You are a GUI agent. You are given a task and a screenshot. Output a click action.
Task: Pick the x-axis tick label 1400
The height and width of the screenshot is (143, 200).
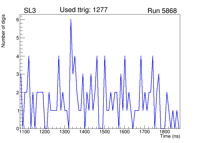[x=85, y=132]
